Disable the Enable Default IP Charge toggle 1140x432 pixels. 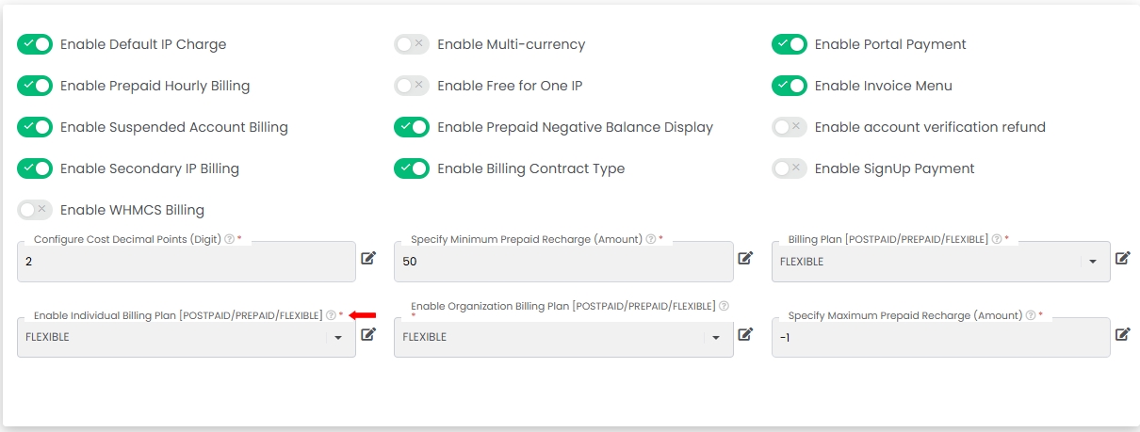pyautogui.click(x=35, y=44)
